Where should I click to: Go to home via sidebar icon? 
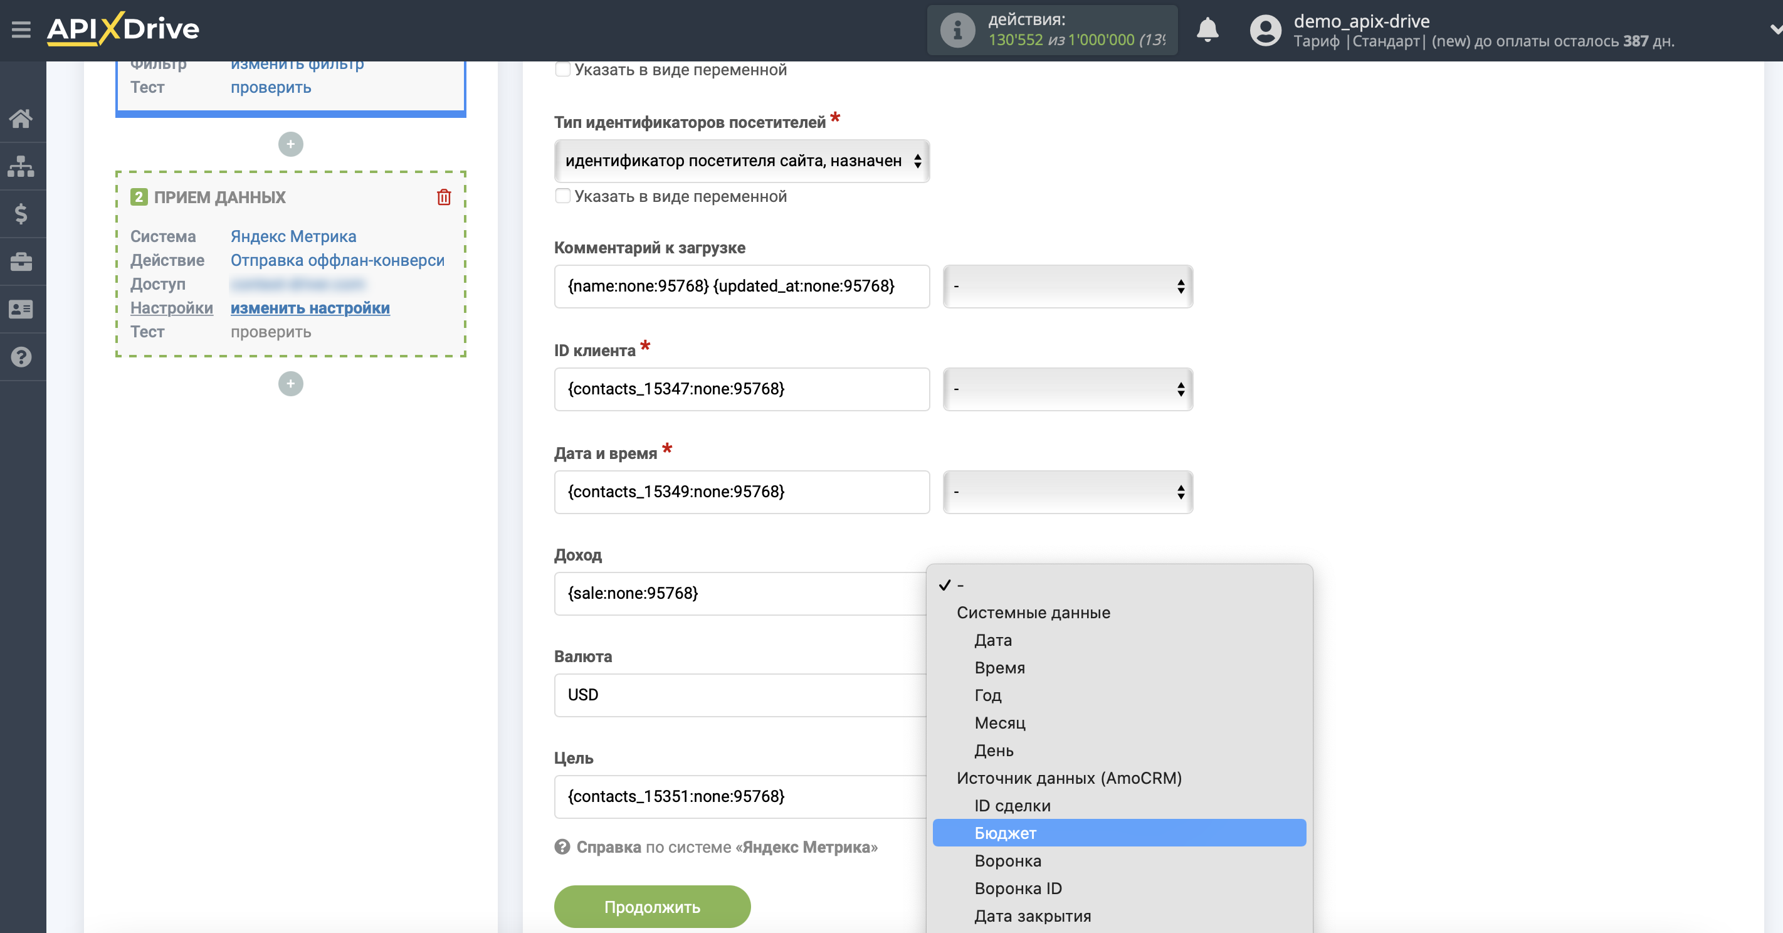21,119
